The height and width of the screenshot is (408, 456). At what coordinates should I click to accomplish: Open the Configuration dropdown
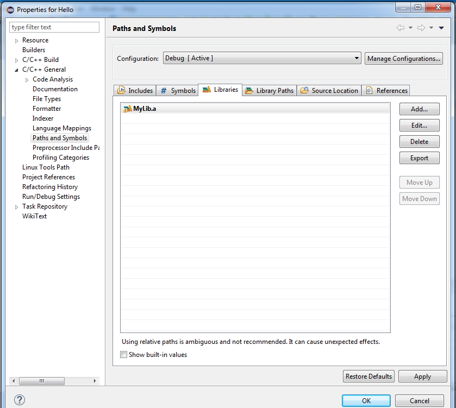click(262, 58)
